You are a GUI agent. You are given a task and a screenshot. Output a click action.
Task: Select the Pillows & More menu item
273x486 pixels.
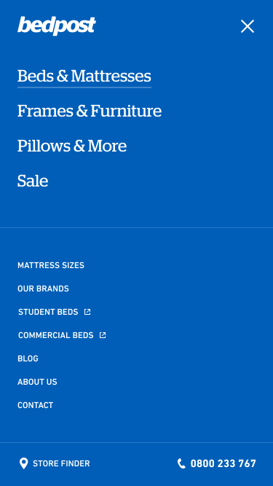(72, 146)
